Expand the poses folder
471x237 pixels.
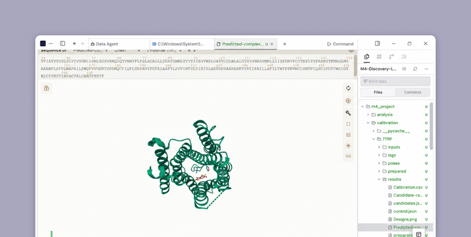click(x=379, y=163)
